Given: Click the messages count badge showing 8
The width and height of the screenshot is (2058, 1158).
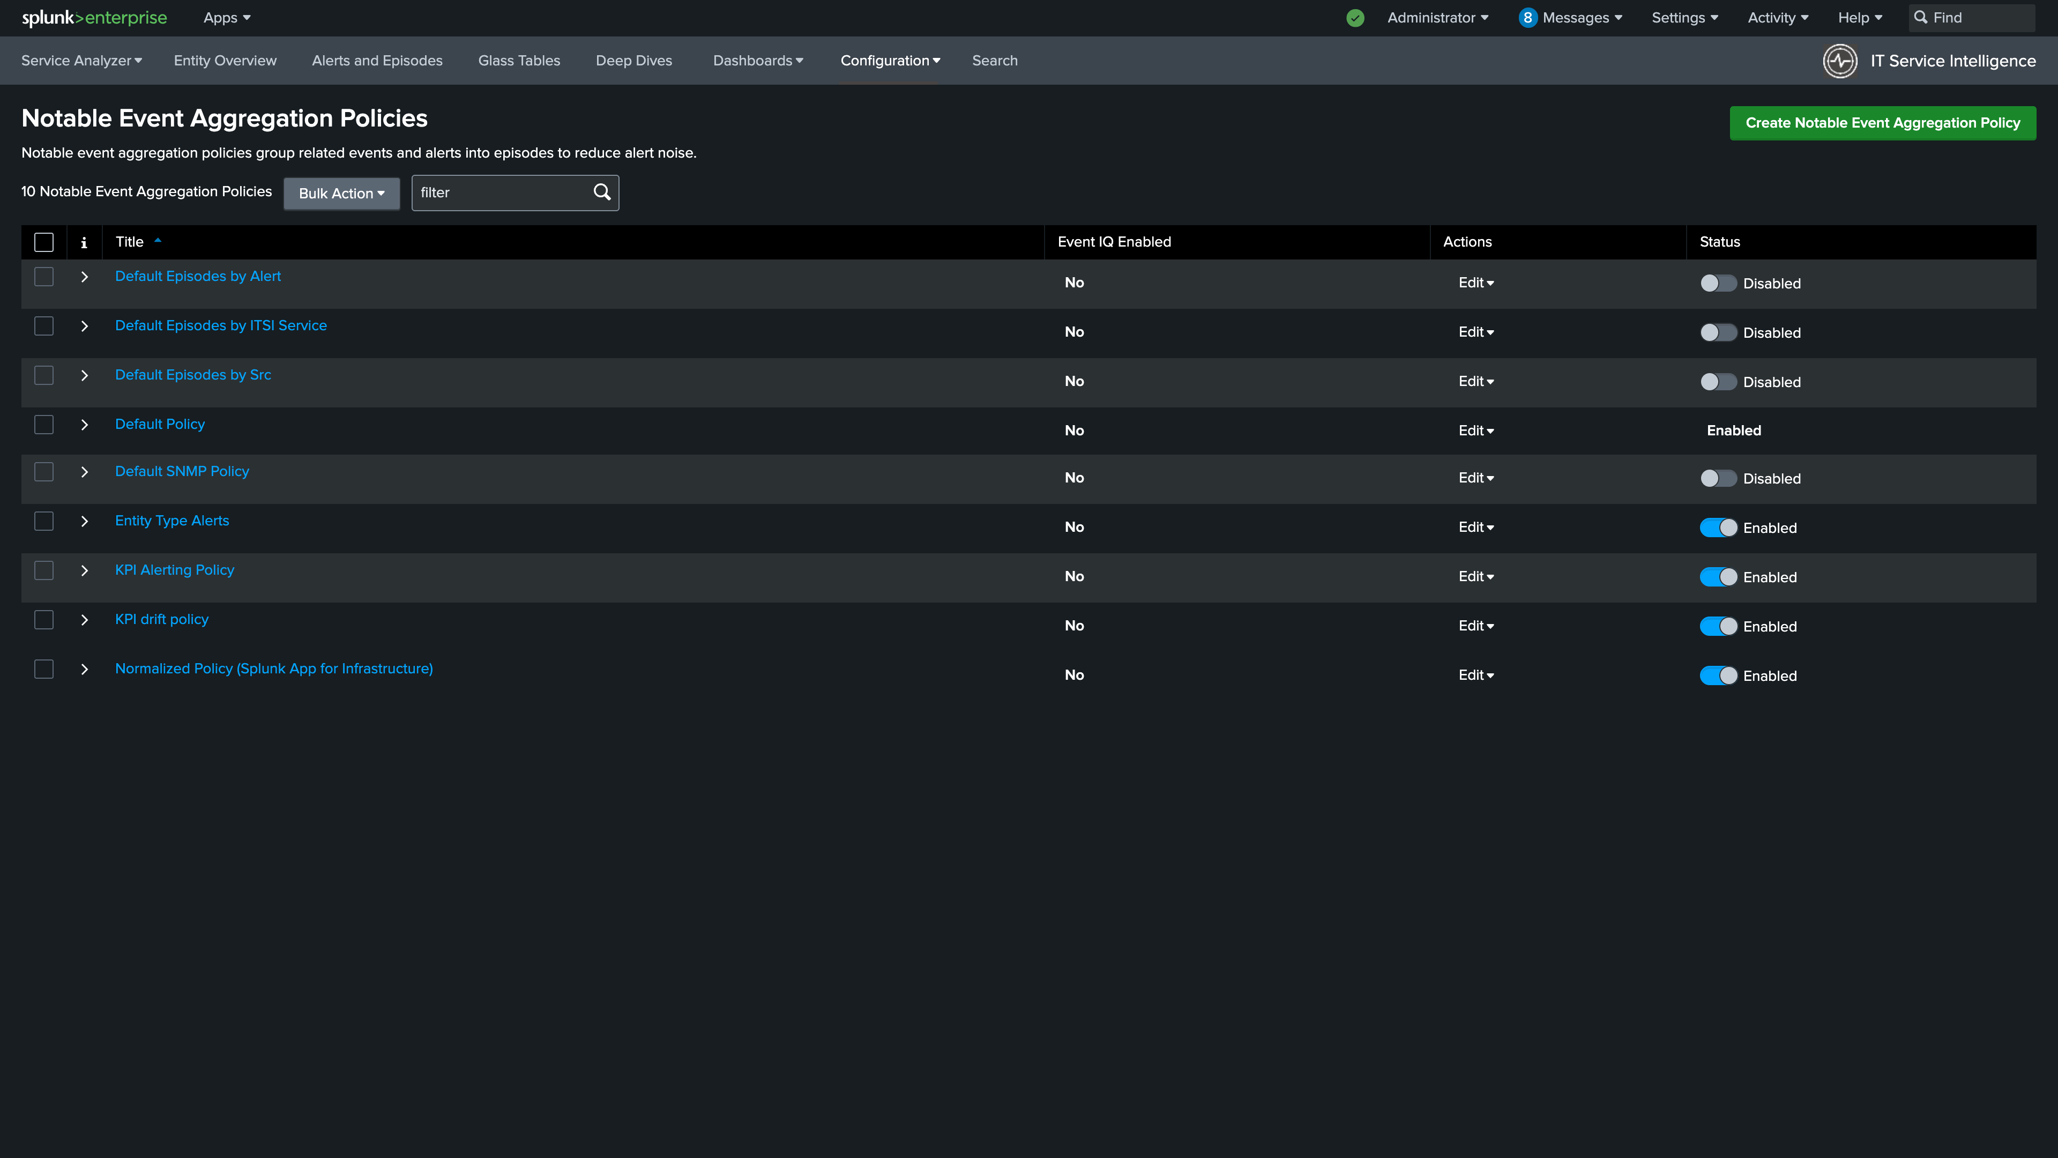Looking at the screenshot, I should (1527, 18).
